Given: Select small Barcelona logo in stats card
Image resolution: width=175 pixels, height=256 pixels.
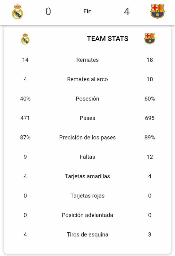Looking at the screenshot, I should pos(150,38).
